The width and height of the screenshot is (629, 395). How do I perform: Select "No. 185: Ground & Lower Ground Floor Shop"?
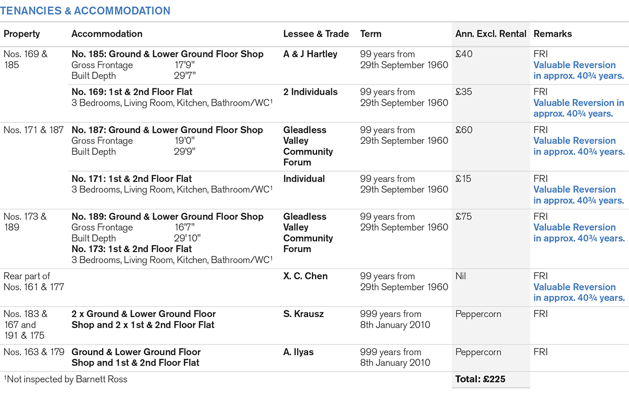point(167,54)
